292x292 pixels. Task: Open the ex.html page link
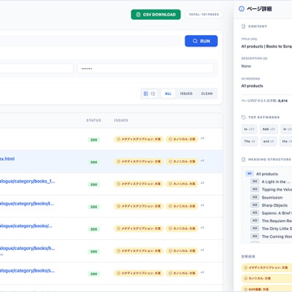pos(7,159)
